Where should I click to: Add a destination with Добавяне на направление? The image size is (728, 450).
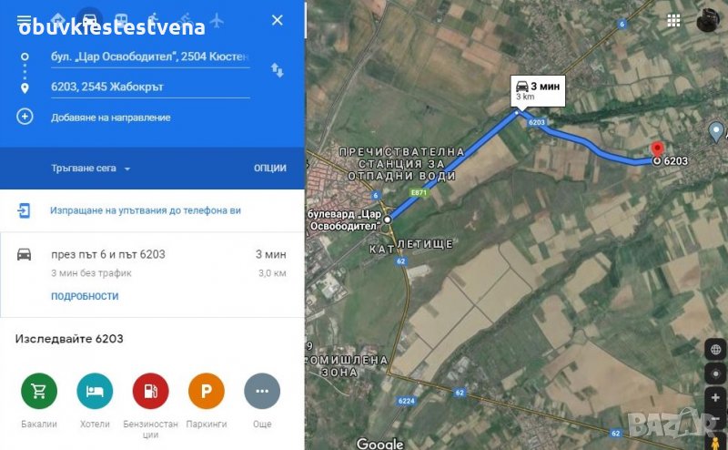coord(110,118)
